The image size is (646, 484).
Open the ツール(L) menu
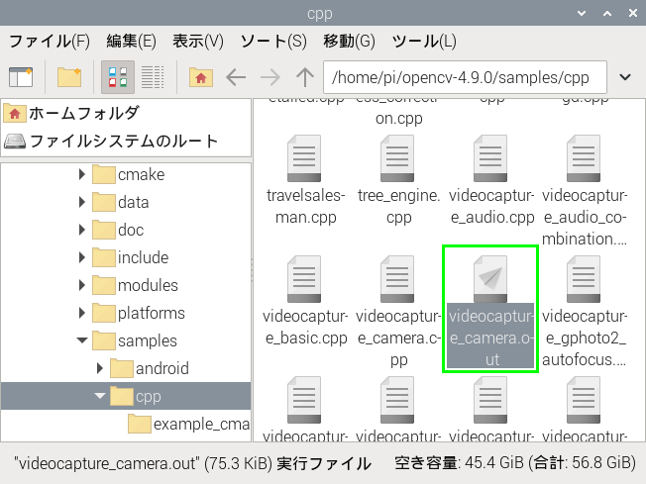click(x=424, y=42)
